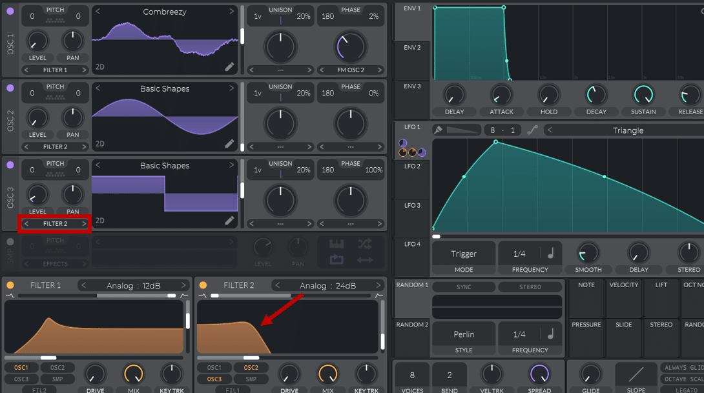Enable the sampler SMP power dot
Screen dimensions: 704x393
coord(10,242)
